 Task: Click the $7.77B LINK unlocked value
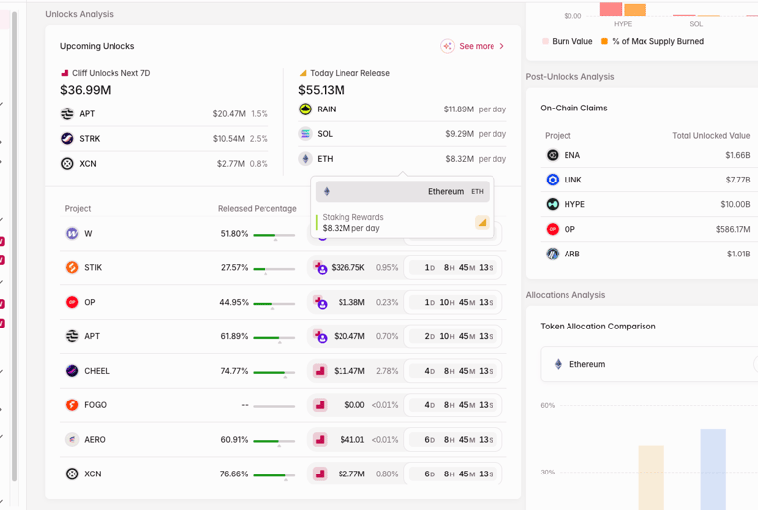click(x=737, y=180)
